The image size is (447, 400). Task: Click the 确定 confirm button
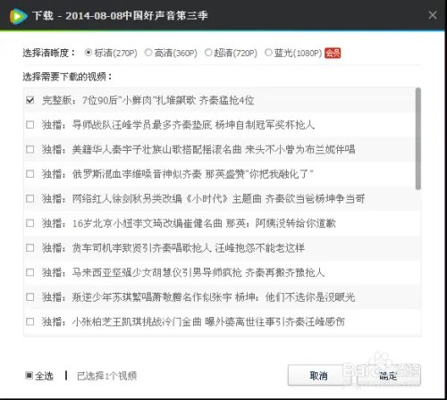pyautogui.click(x=389, y=376)
